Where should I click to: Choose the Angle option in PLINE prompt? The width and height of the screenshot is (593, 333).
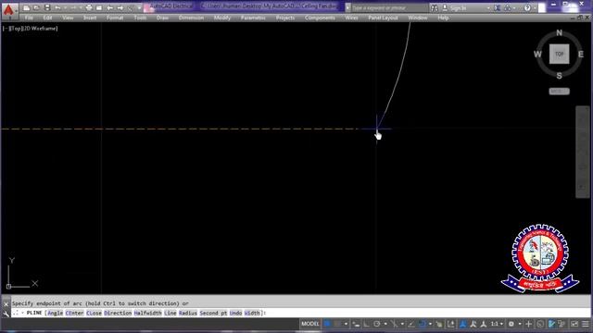point(56,313)
